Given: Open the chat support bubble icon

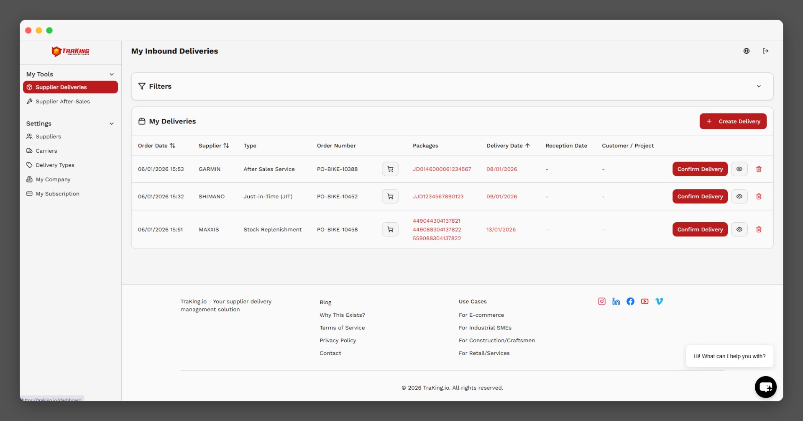Looking at the screenshot, I should click(x=766, y=387).
